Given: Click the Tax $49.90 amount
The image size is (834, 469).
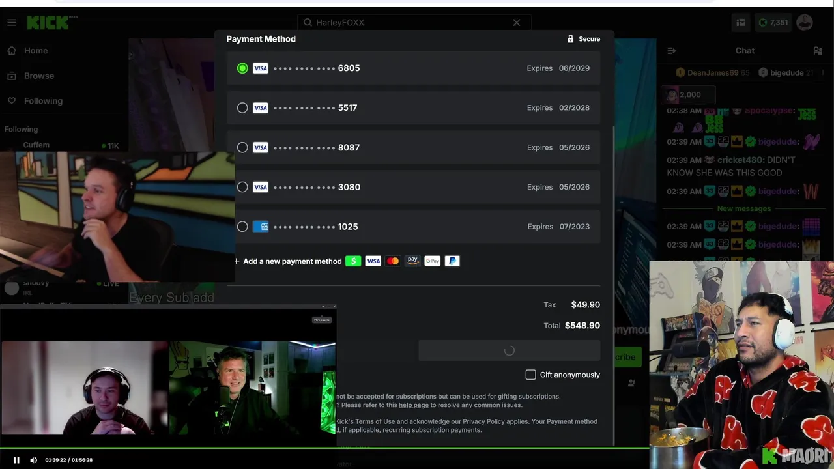Looking at the screenshot, I should [x=586, y=305].
